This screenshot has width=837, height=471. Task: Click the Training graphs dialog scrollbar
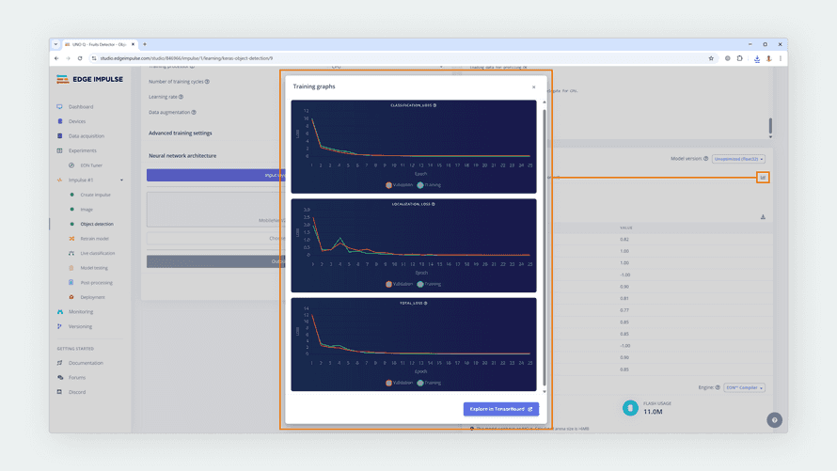[545, 248]
